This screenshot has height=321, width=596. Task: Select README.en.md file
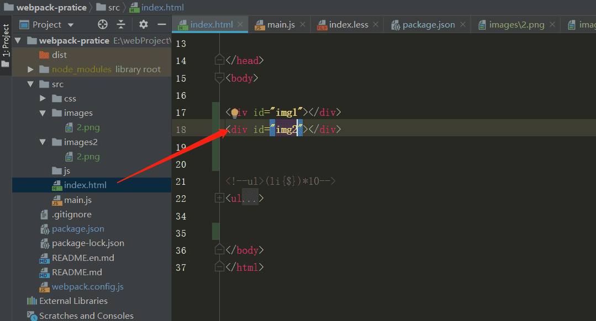coord(77,258)
